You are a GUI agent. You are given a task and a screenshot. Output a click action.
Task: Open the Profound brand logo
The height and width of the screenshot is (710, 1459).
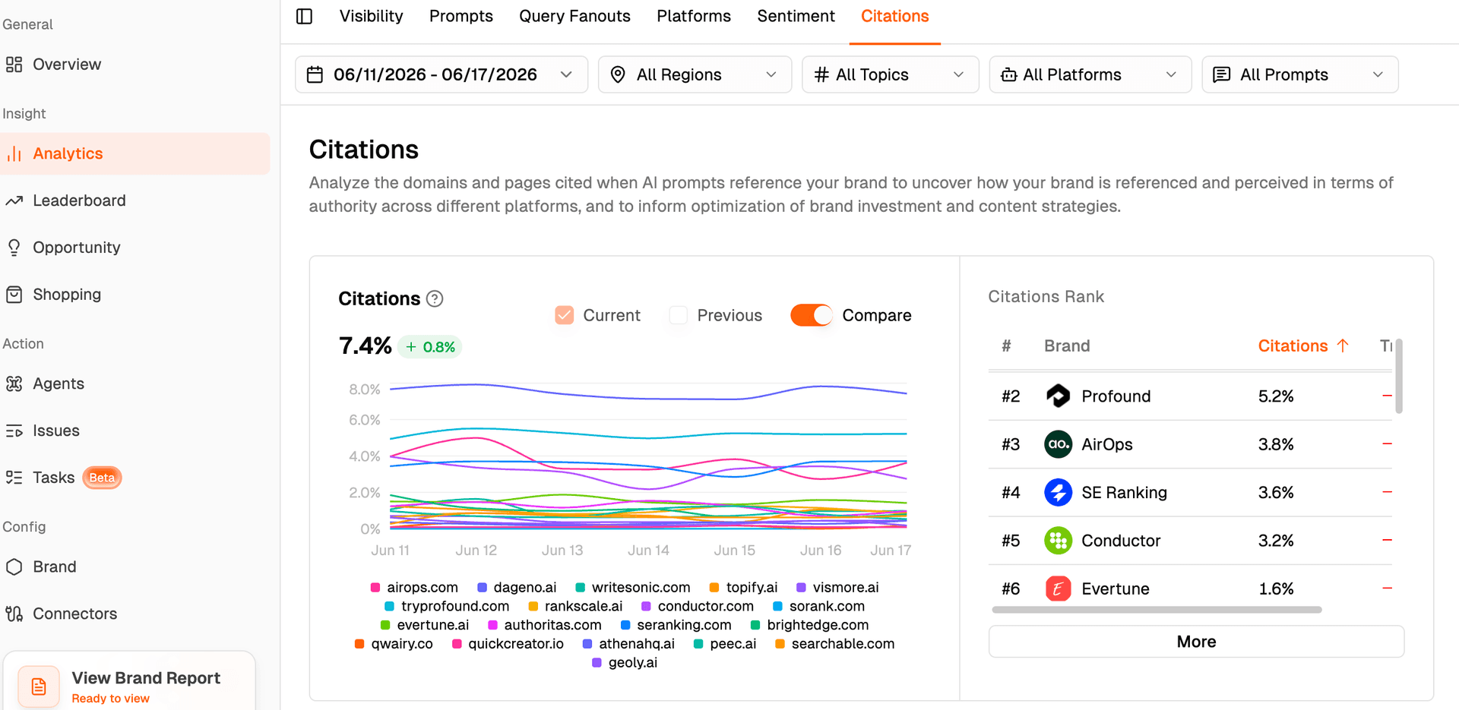(1058, 396)
